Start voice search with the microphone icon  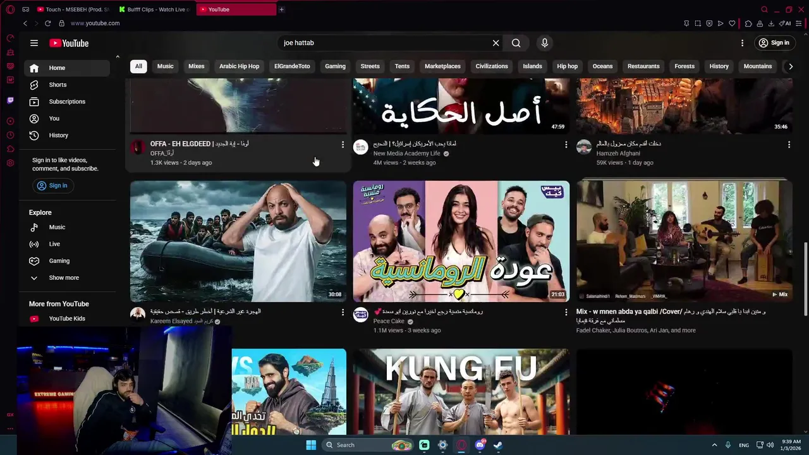pos(545,43)
